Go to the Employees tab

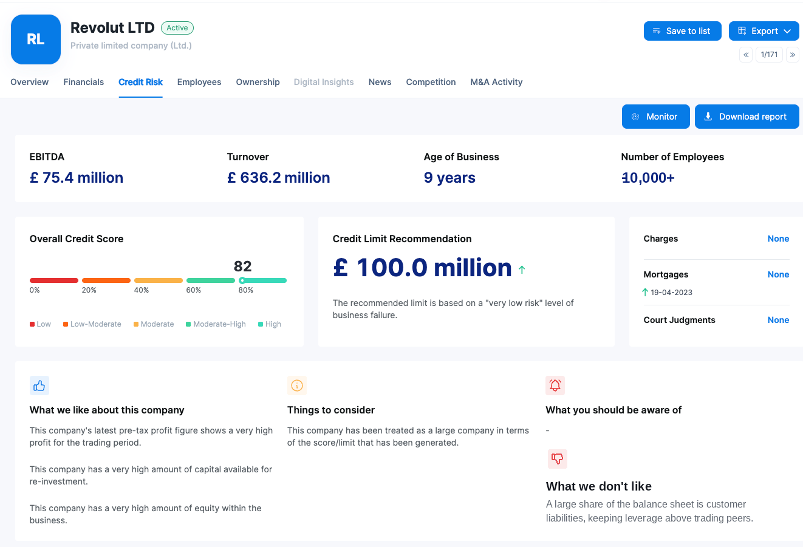coord(199,82)
